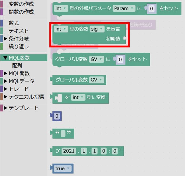Open GV dropdown in グローバル変数 getter block
The height and width of the screenshot is (176, 185).
[x=97, y=80]
